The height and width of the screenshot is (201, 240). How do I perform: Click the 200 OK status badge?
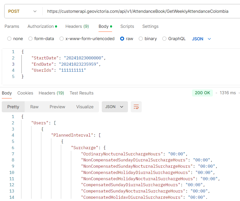point(202,93)
